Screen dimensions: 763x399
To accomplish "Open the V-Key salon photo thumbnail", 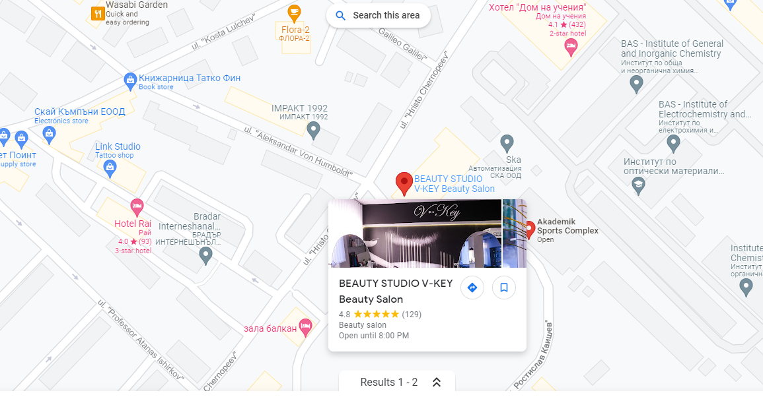I will tap(415, 233).
